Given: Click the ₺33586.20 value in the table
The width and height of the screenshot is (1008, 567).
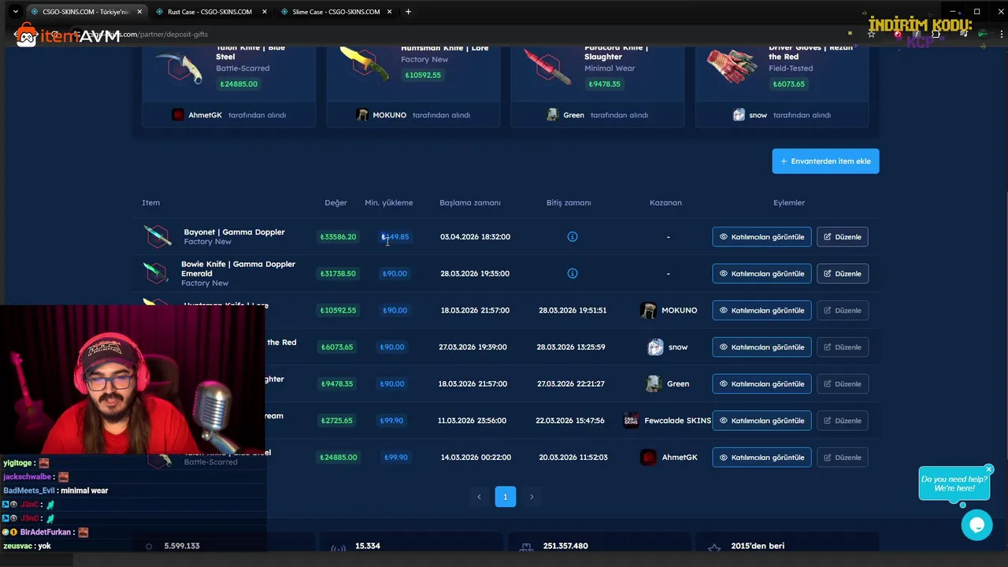Looking at the screenshot, I should 338,236.
